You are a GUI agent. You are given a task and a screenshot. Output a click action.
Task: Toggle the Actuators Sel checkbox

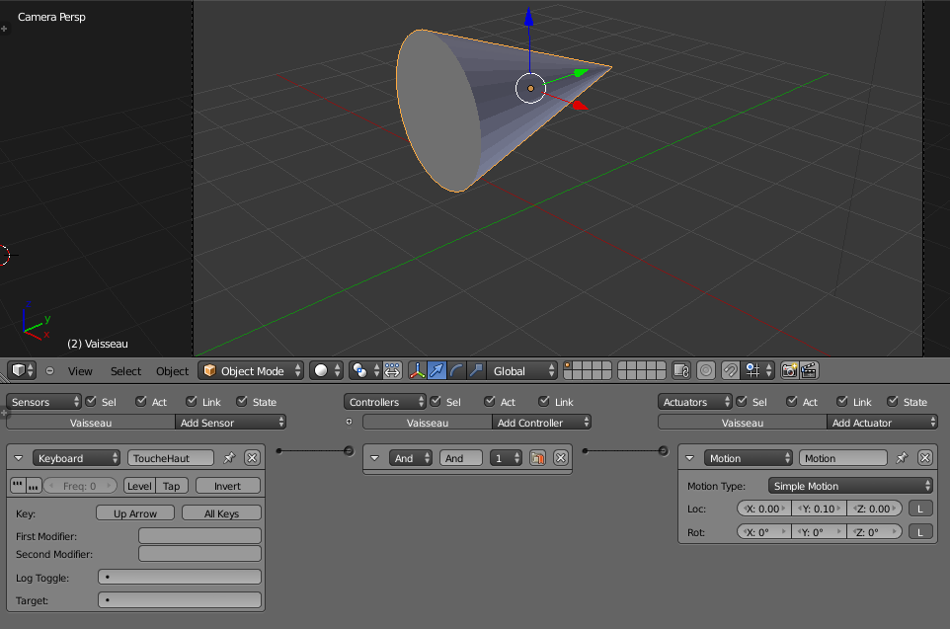pyautogui.click(x=742, y=401)
